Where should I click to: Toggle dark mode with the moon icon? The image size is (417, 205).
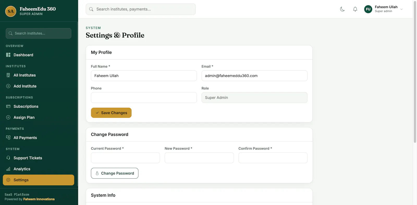pyautogui.click(x=342, y=9)
